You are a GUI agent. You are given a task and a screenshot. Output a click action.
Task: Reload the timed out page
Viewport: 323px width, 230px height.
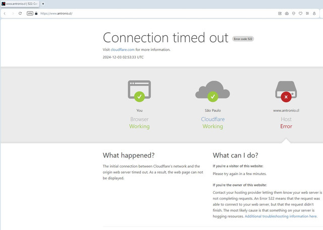pyautogui.click(x=20, y=14)
